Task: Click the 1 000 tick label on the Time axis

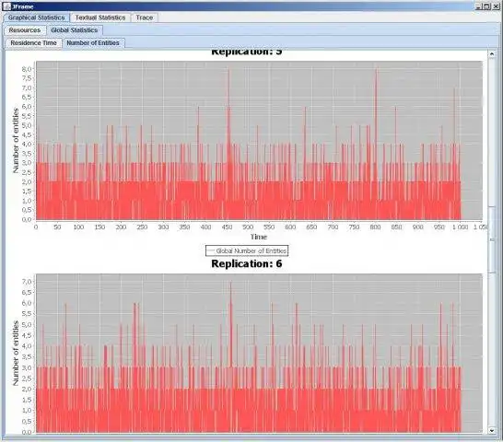Action: 460,227
